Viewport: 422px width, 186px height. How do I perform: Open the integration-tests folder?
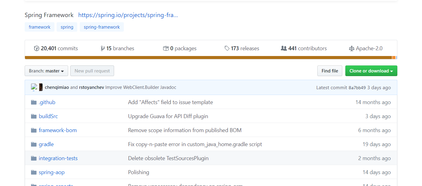(58, 158)
